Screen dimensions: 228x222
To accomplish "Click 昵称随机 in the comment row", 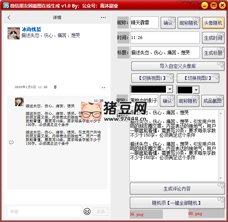I will point(188,101).
